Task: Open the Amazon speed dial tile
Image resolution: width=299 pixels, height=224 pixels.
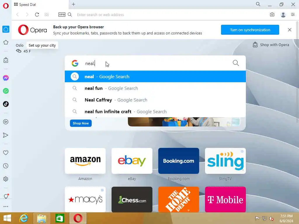Action: [x=85, y=161]
